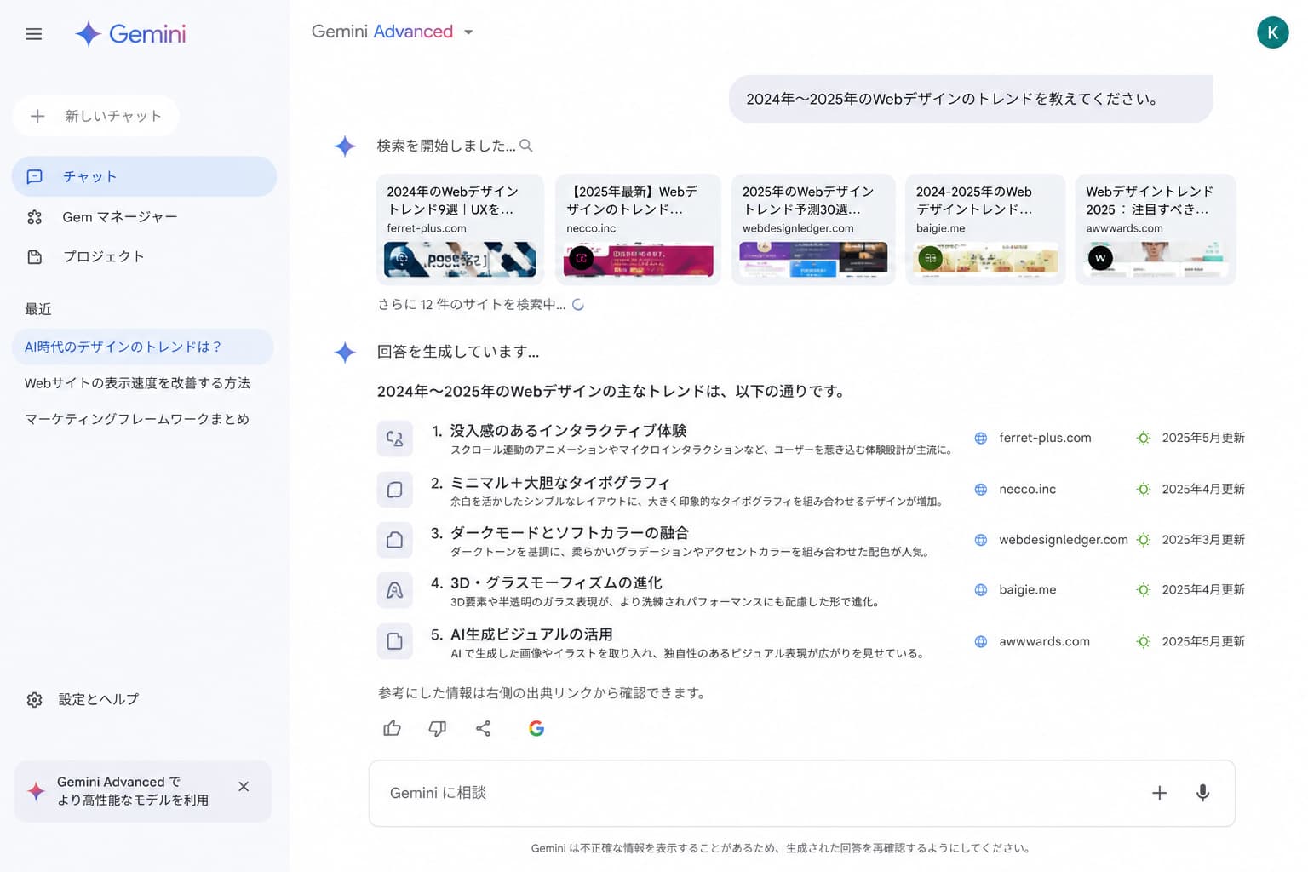This screenshot has width=1308, height=872.
Task: Click heading 4. 3D・グラスモーフィズムの進化
Action: coord(546,582)
